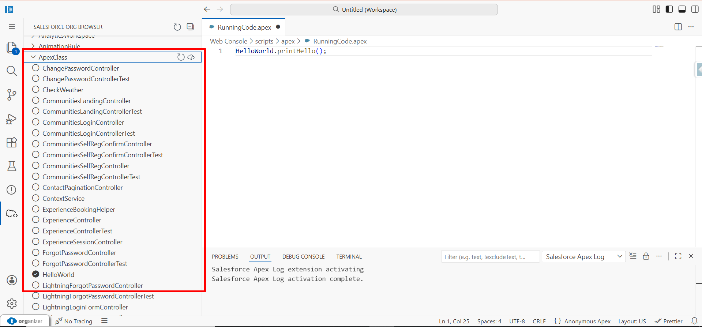The width and height of the screenshot is (702, 327).
Task: Open the Search view icon
Action: click(x=12, y=71)
